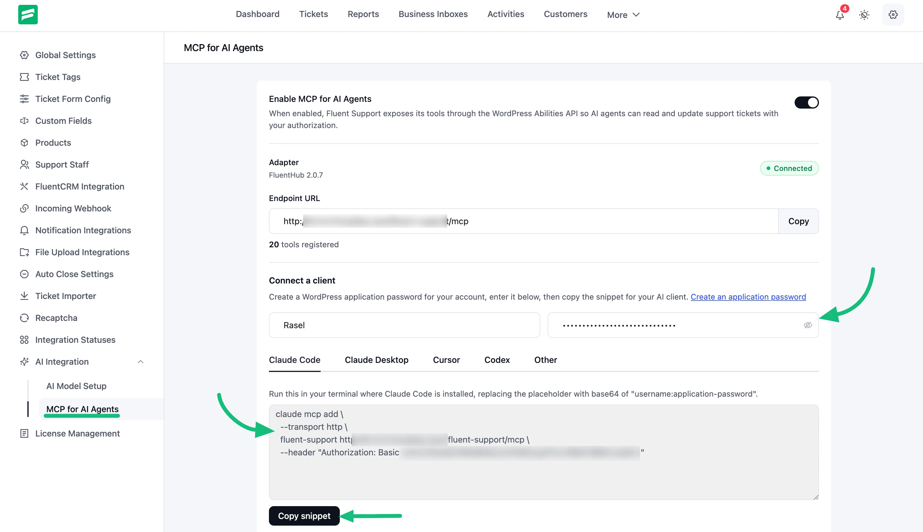Image resolution: width=923 pixels, height=532 pixels.
Task: Open Create an application password link
Action: pyautogui.click(x=748, y=297)
